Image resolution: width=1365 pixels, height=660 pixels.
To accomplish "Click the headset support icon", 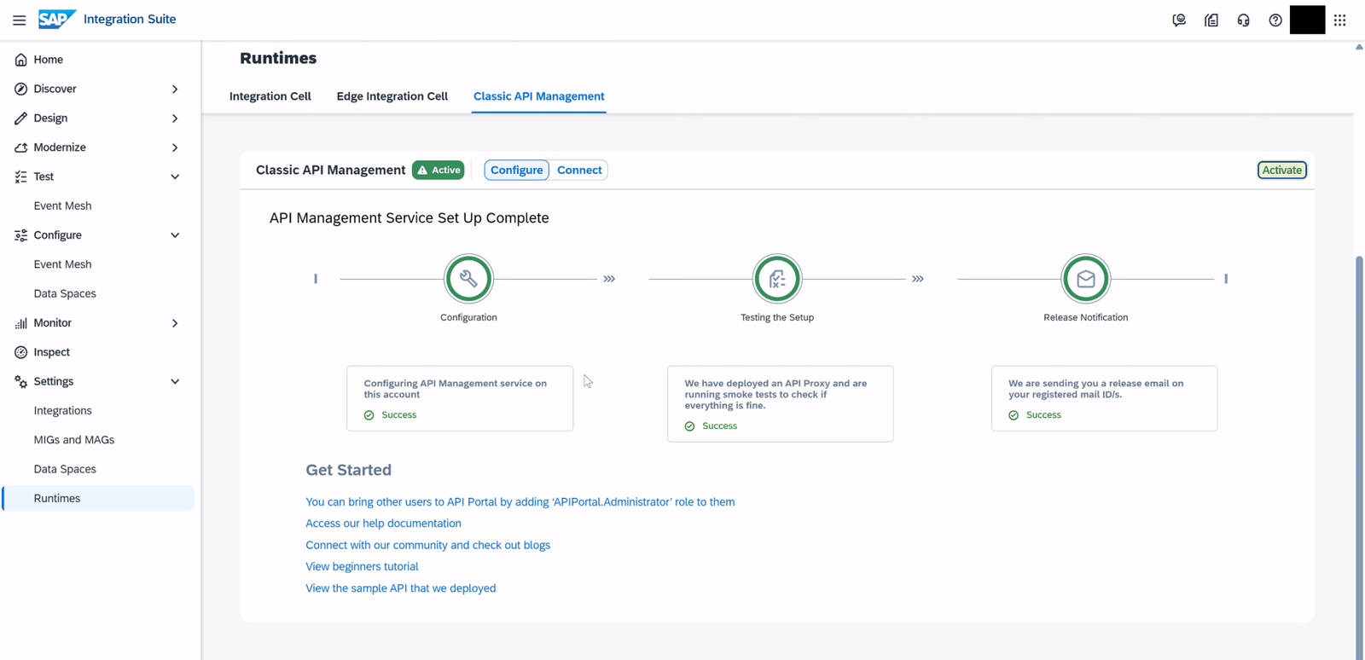I will tap(1243, 20).
